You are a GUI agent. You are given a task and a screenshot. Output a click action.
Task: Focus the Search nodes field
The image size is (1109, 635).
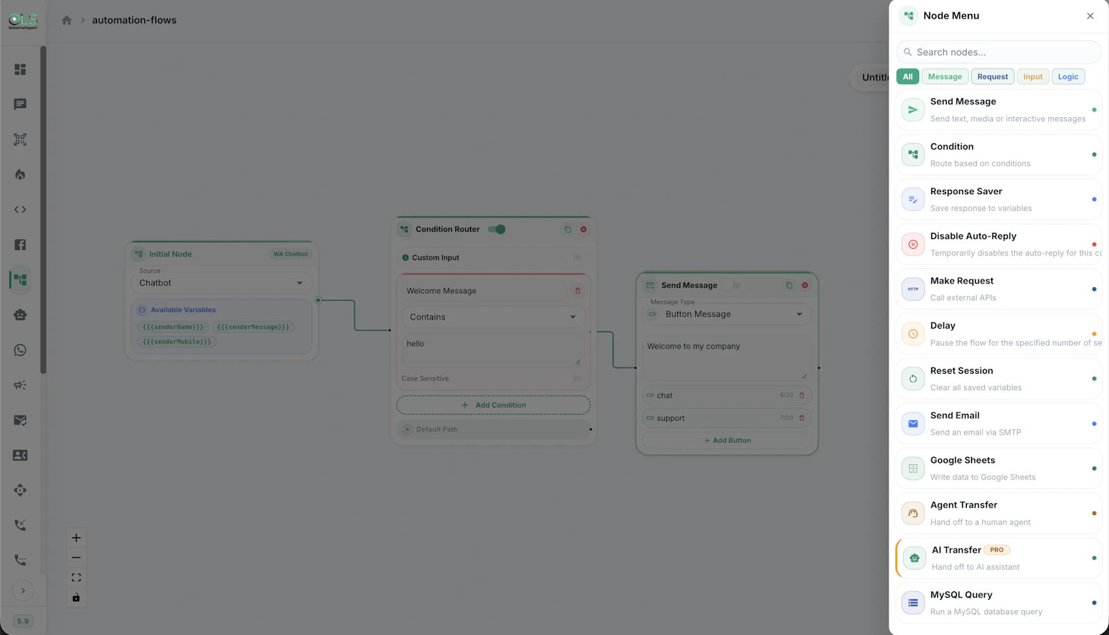click(999, 52)
